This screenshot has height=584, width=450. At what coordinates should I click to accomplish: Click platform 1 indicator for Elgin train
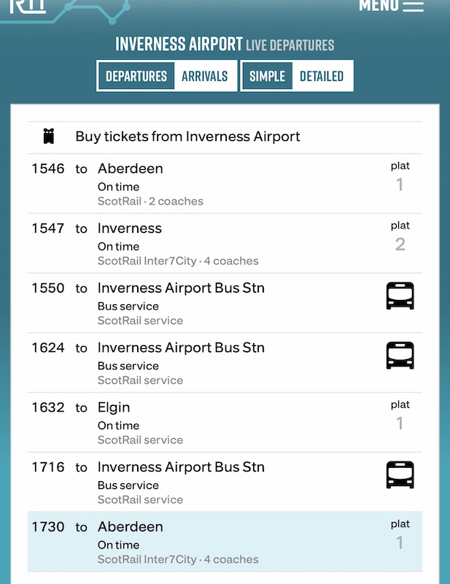(x=400, y=416)
